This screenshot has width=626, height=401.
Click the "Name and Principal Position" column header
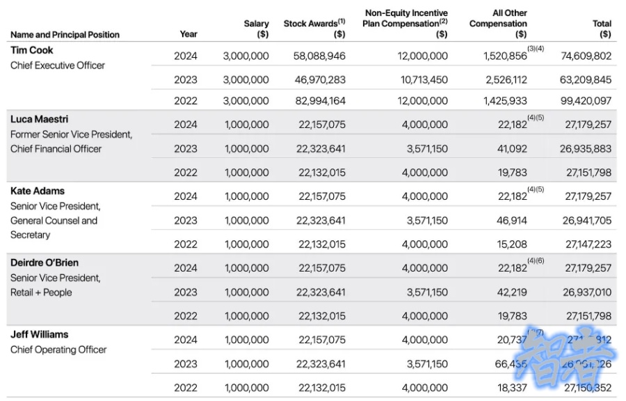(x=65, y=35)
